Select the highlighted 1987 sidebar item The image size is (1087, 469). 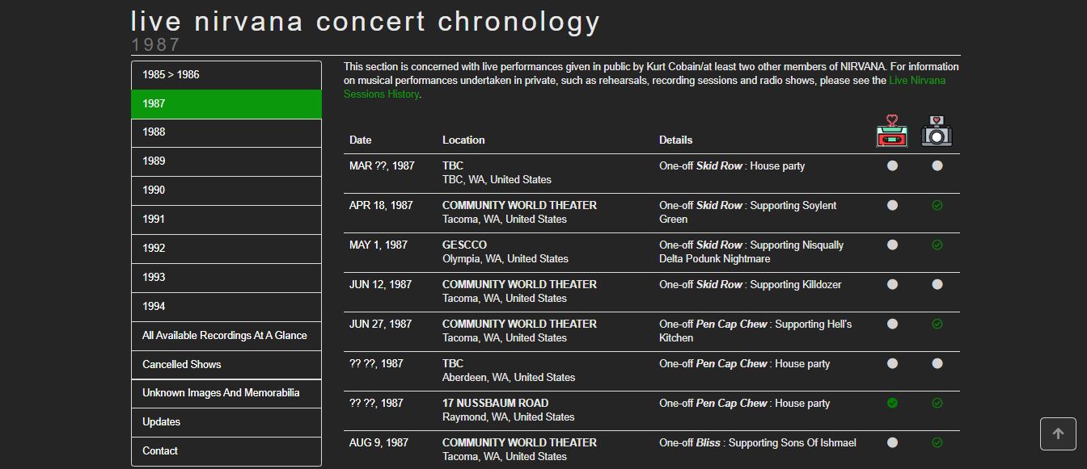point(226,104)
